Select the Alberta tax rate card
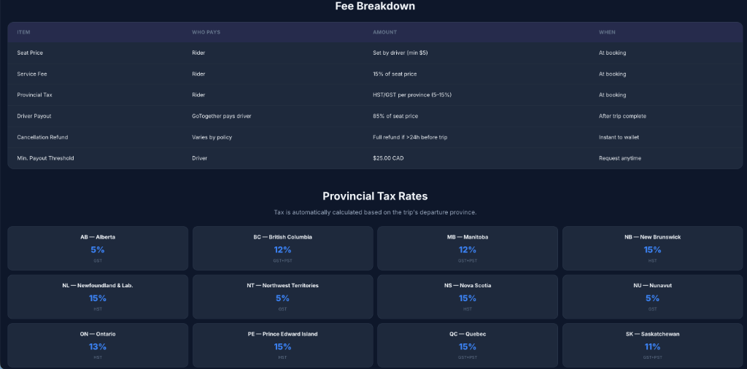The image size is (747, 369). tap(98, 248)
